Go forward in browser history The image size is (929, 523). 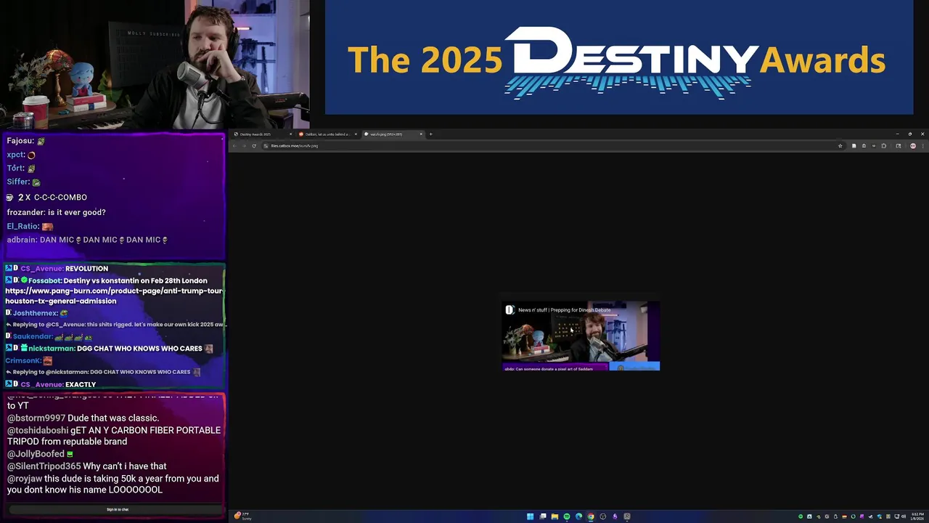(x=244, y=146)
